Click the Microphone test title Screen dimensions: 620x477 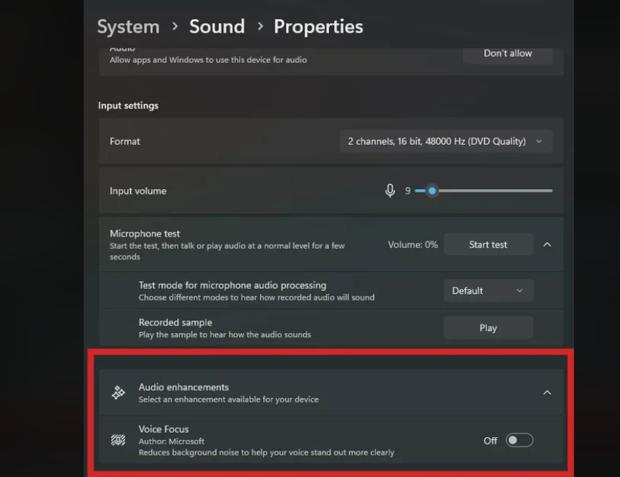point(144,234)
